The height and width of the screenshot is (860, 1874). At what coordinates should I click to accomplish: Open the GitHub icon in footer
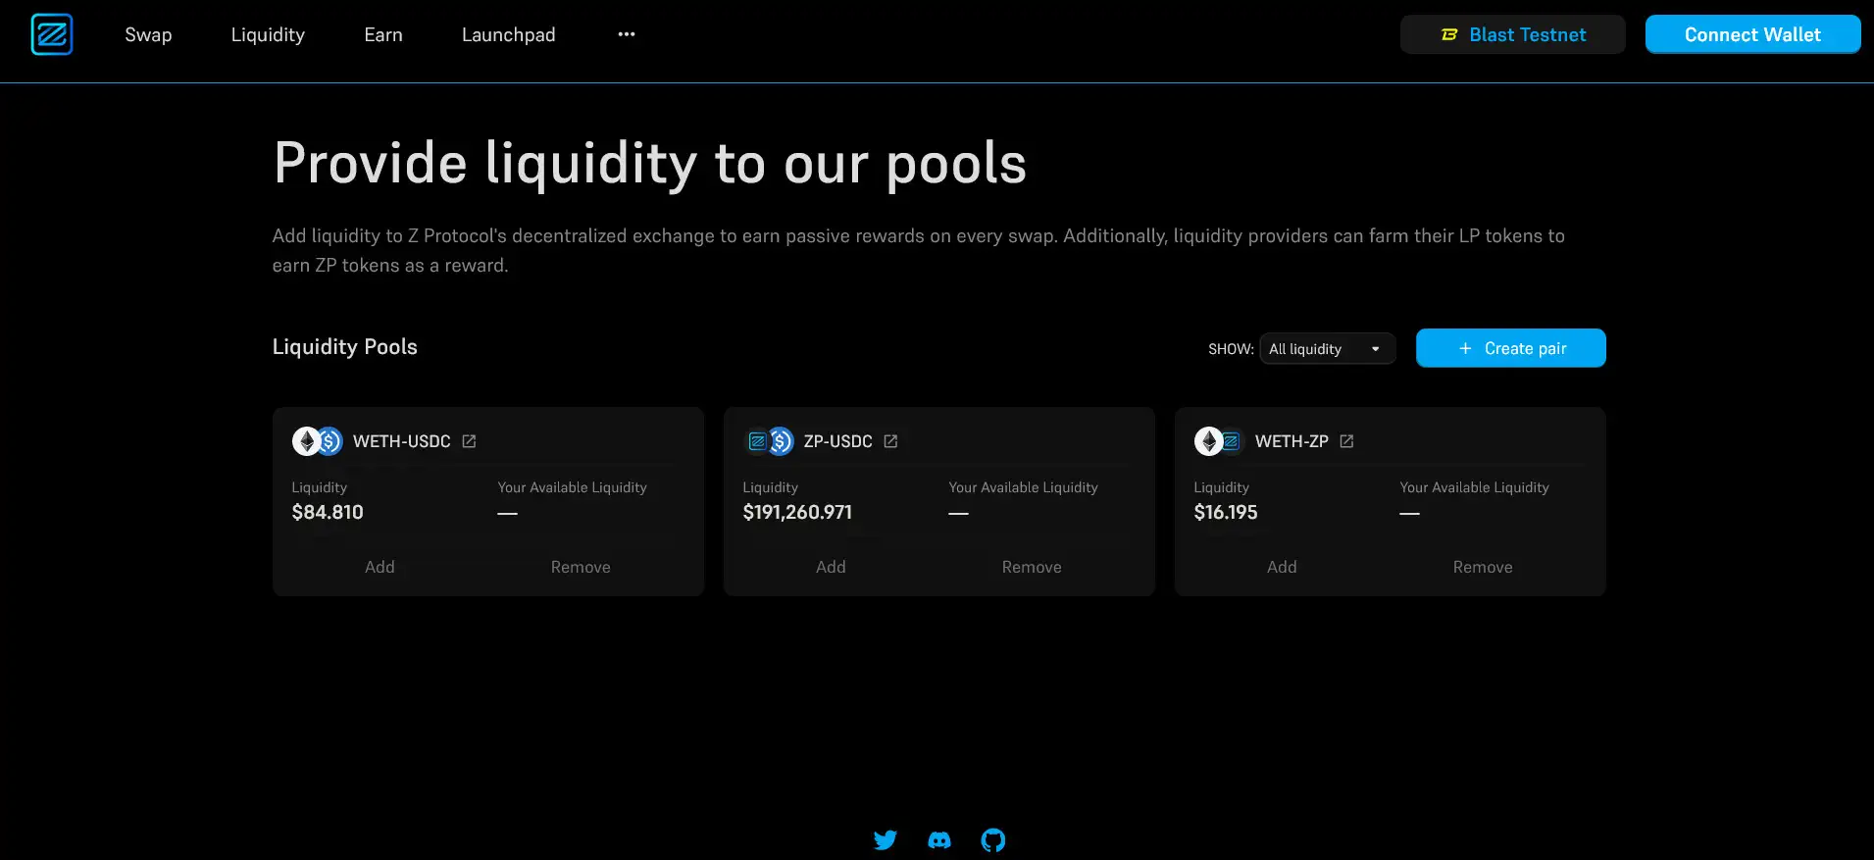tap(992, 839)
